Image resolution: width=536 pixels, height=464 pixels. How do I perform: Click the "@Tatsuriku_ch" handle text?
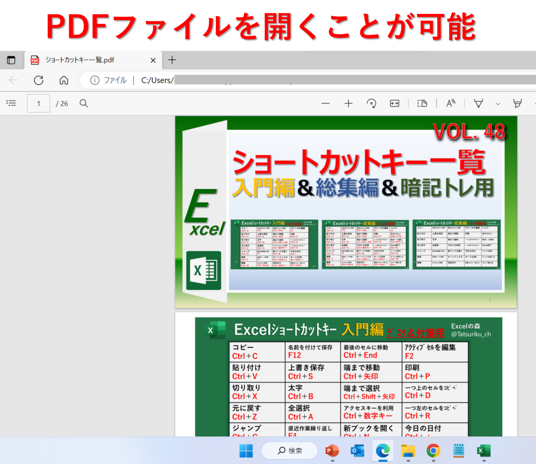click(471, 334)
